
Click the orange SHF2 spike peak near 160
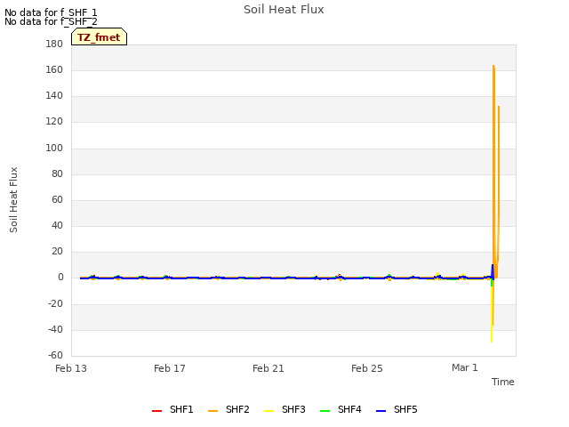tap(493, 67)
